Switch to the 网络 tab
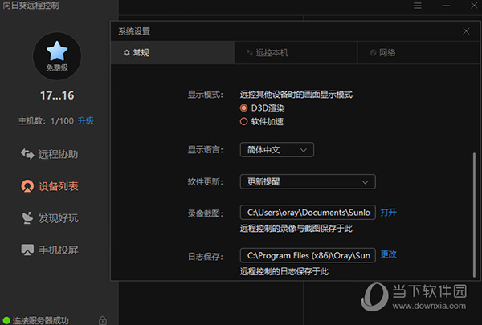This screenshot has height=325, width=482. [419, 52]
